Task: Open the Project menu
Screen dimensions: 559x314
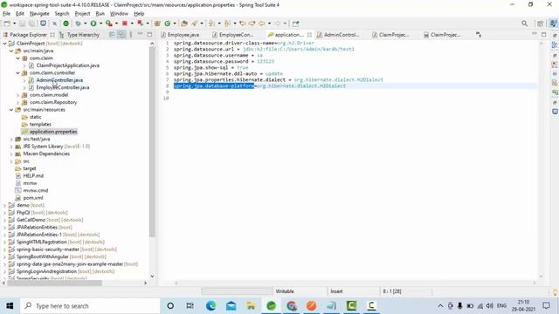Action: coord(82,14)
